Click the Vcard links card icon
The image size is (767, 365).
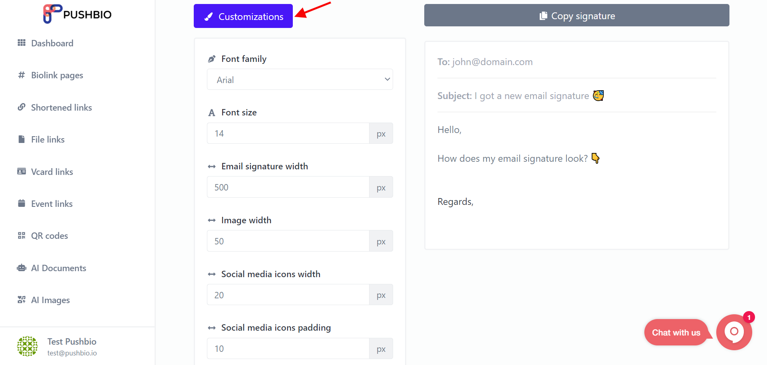point(22,171)
